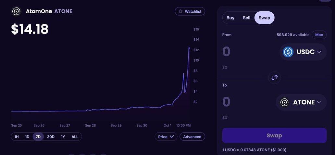Open the Price chart type dropdown

[x=166, y=137]
